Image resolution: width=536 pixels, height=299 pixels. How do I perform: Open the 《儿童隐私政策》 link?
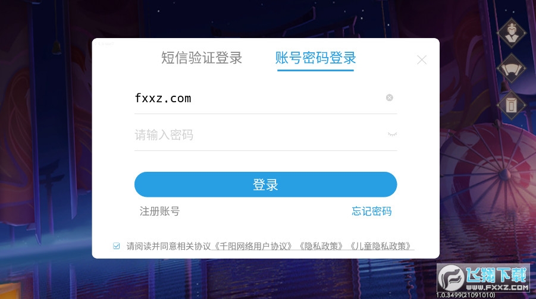pyautogui.click(x=381, y=246)
